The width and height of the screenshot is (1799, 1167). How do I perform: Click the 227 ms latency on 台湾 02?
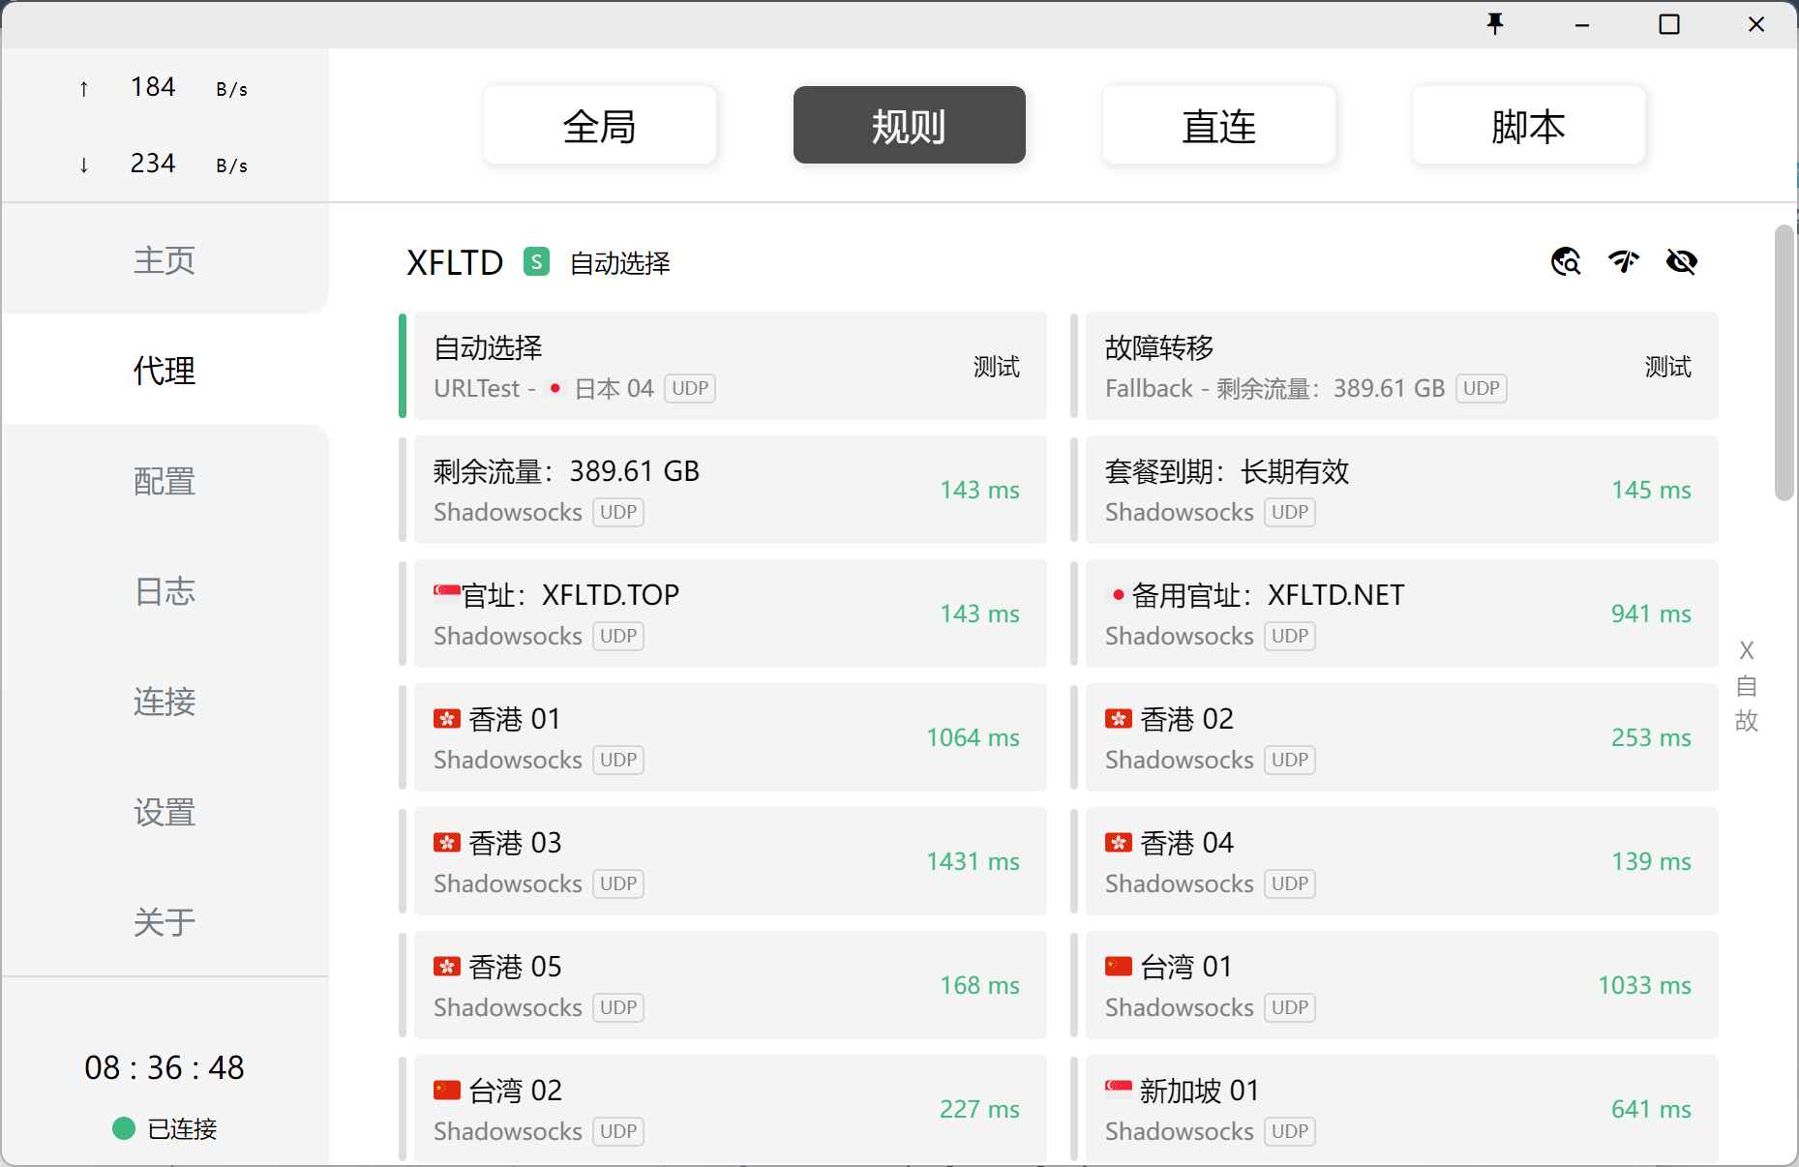coord(979,1109)
